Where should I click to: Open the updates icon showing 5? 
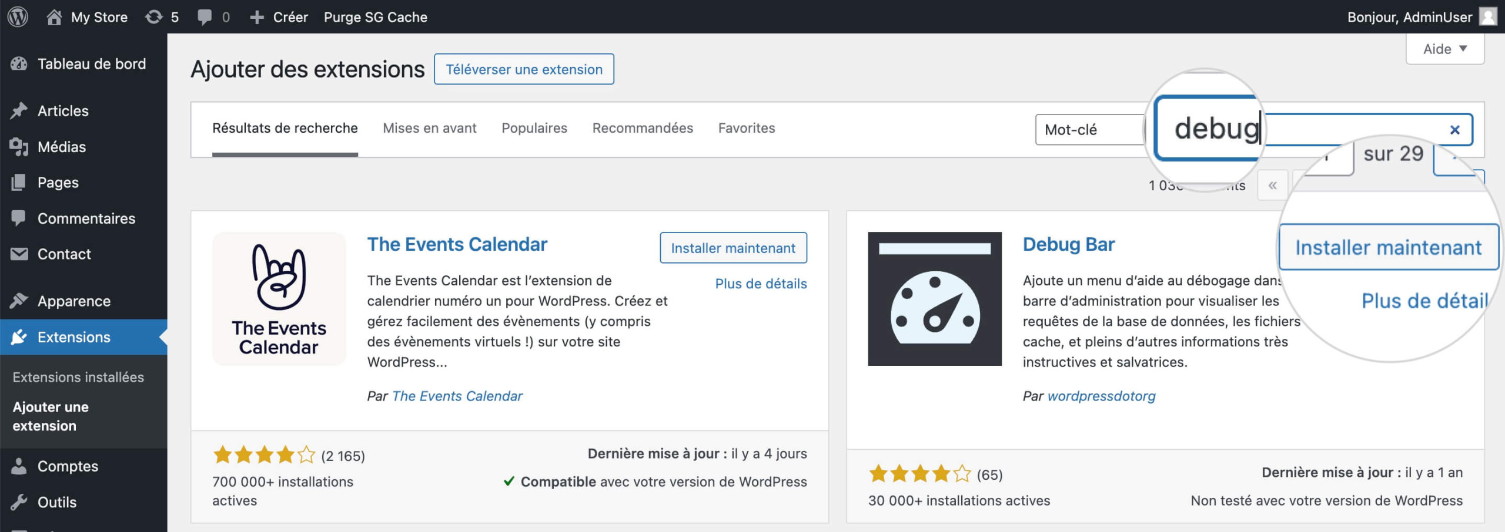[x=153, y=16]
